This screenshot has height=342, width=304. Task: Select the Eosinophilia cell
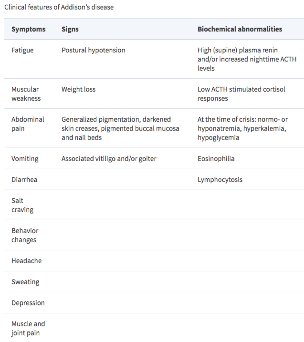click(216, 159)
